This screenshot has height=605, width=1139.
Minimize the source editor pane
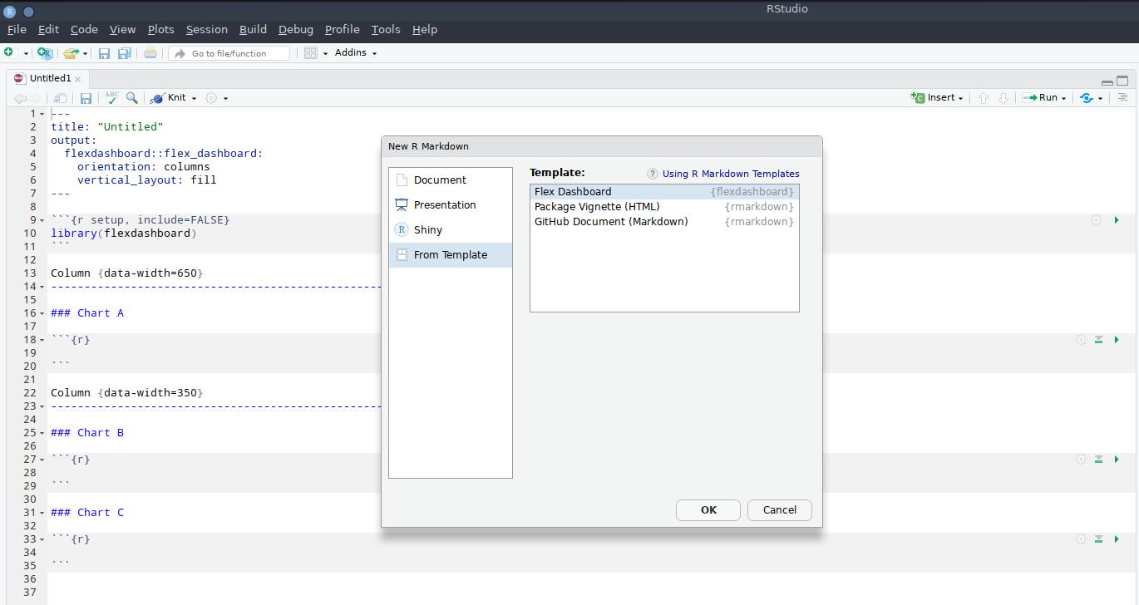pyautogui.click(x=1107, y=81)
